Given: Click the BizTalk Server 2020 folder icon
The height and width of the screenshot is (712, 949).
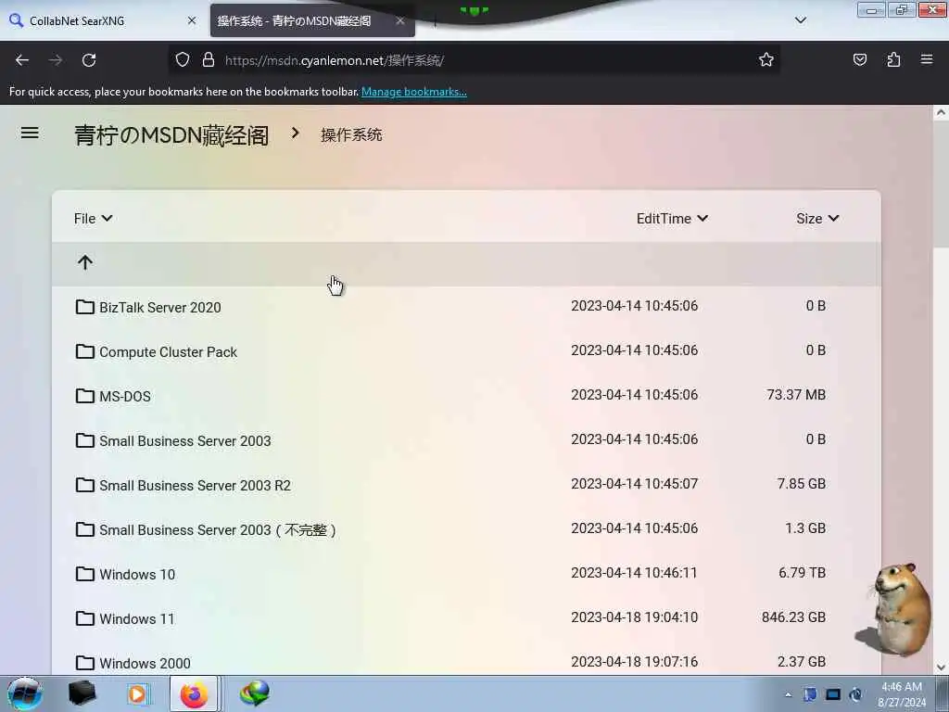Looking at the screenshot, I should pyautogui.click(x=84, y=307).
